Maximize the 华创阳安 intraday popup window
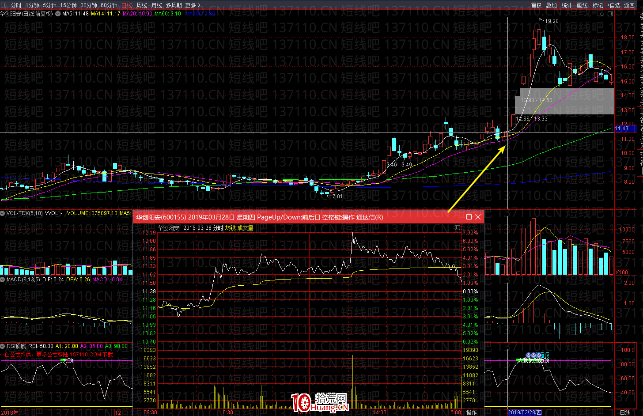643x416 pixels. pyautogui.click(x=469, y=217)
